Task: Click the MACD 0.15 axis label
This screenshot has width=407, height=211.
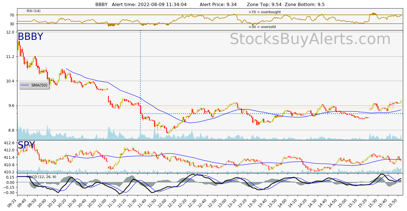Action: (x=10, y=177)
